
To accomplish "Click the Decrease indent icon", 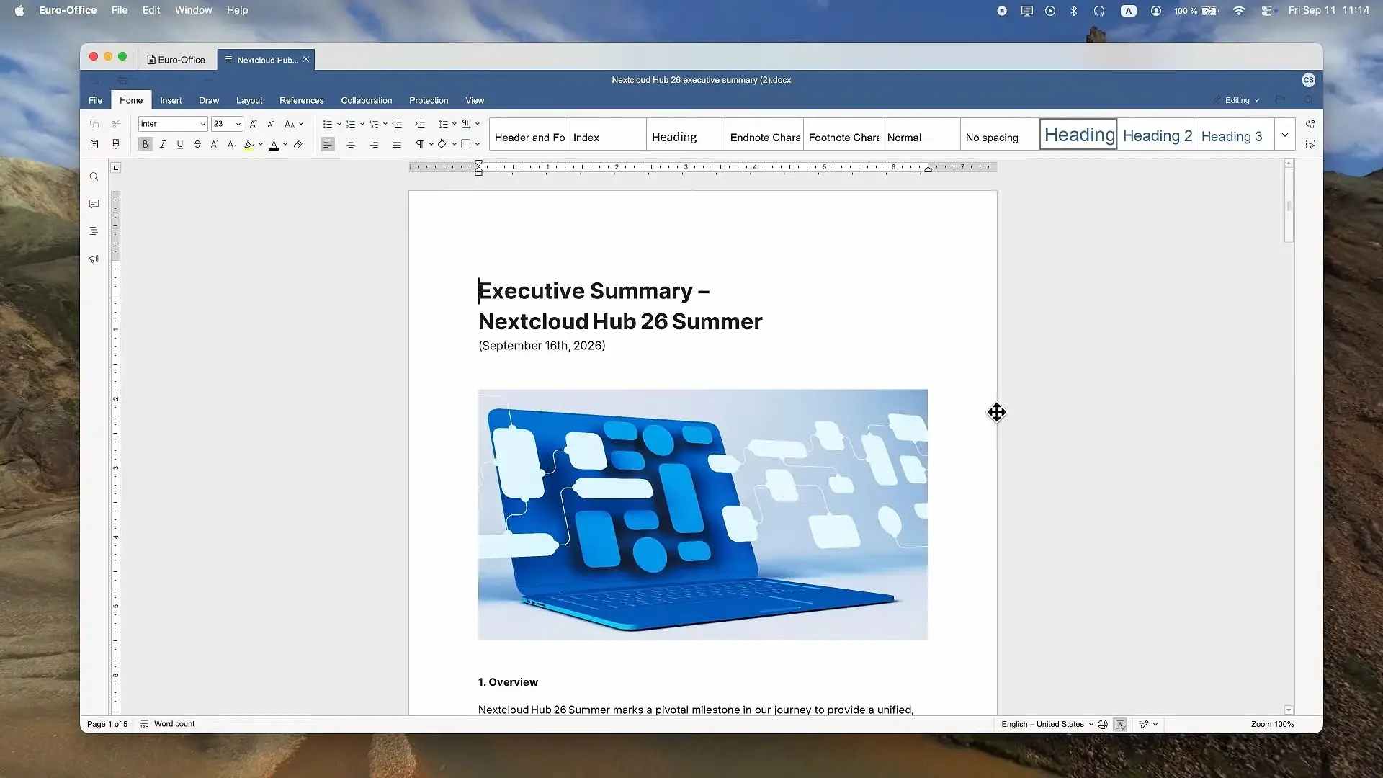I will click(x=397, y=124).
